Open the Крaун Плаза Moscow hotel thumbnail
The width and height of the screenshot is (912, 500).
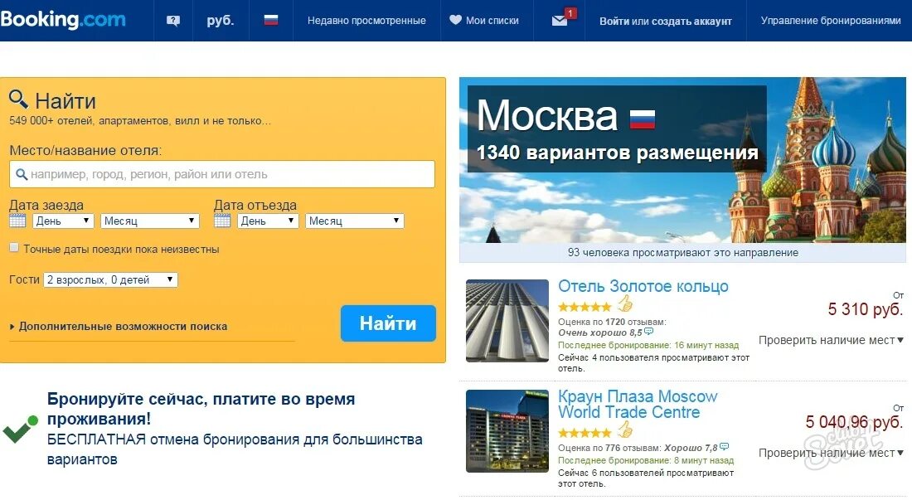(507, 431)
